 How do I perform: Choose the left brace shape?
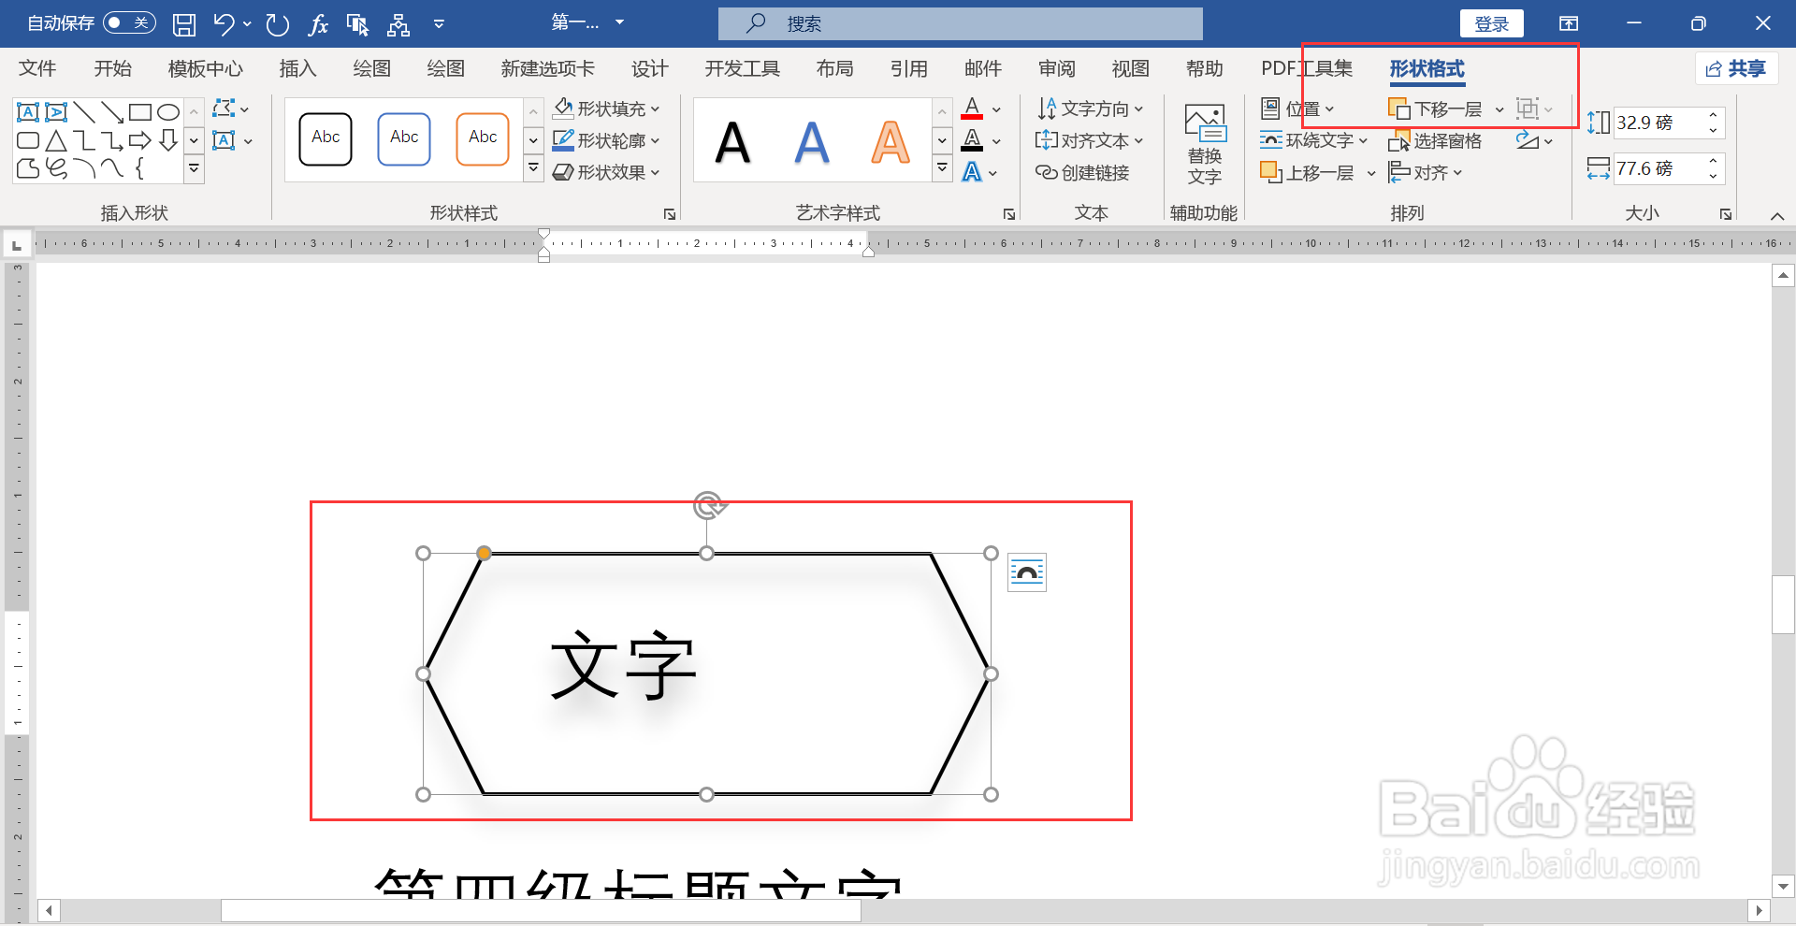(140, 168)
